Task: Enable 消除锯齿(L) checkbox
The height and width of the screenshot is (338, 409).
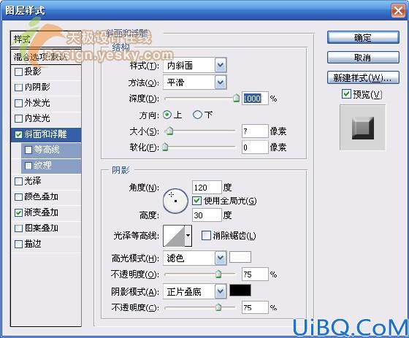Action: pyautogui.click(x=206, y=236)
